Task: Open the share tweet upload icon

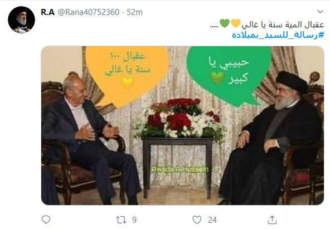Action: 272,220
